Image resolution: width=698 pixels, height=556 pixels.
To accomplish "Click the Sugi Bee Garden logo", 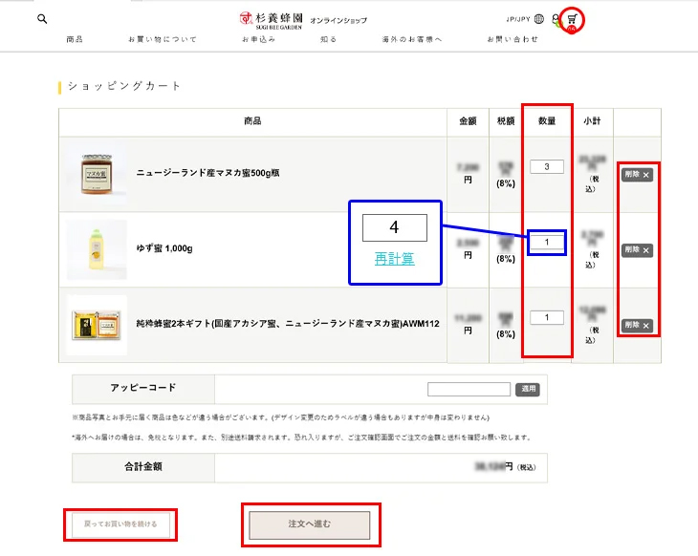I will (x=271, y=20).
